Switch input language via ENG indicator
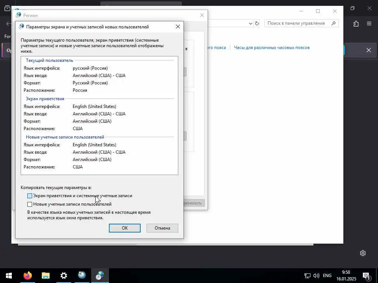The width and height of the screenshot is (378, 283). [327, 276]
